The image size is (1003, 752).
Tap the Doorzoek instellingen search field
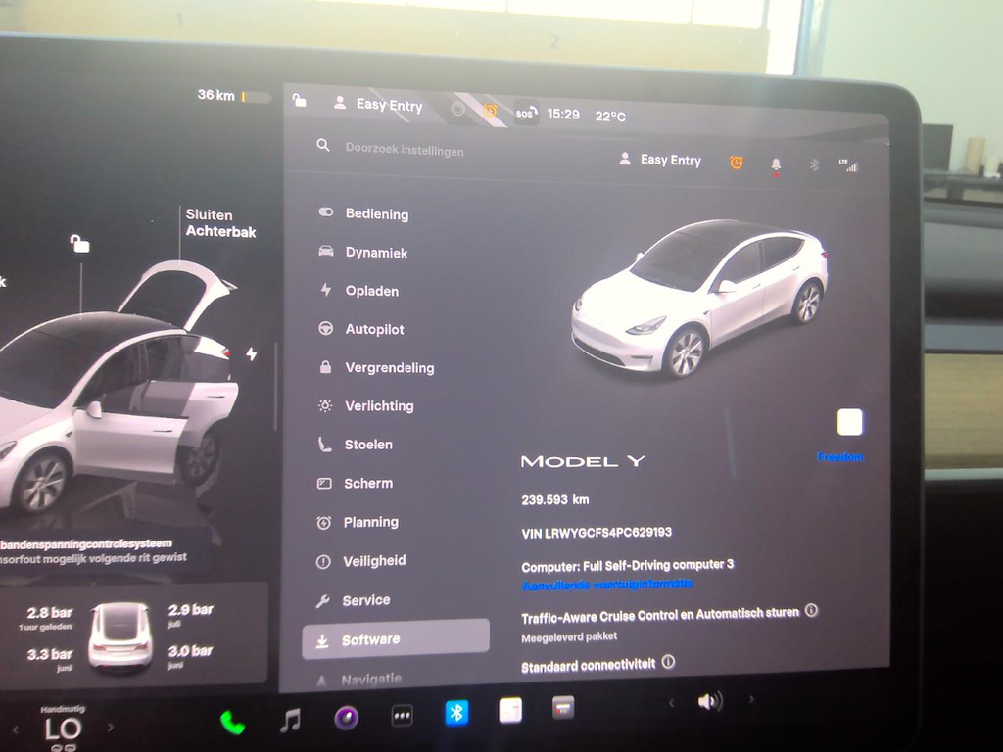pos(405,150)
